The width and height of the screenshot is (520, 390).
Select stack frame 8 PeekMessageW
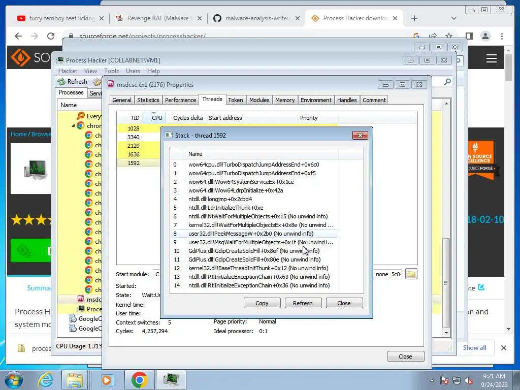254,234
